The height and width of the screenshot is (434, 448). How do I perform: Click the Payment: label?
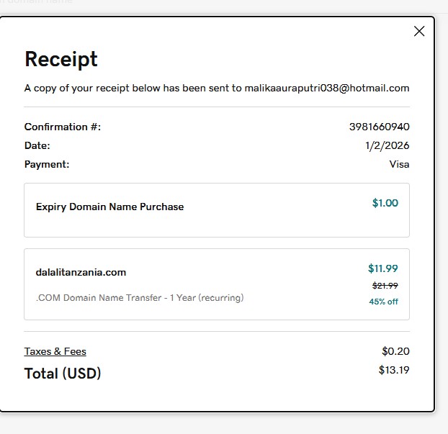coord(47,164)
